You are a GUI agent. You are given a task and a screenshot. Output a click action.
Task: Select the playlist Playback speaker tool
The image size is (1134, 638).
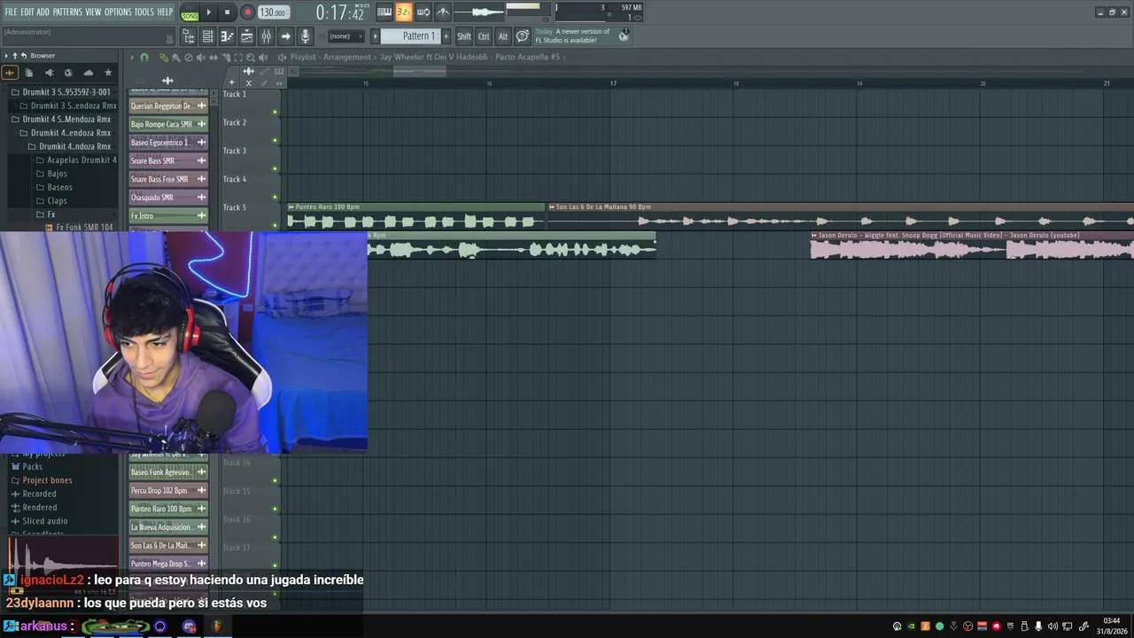pos(263,58)
